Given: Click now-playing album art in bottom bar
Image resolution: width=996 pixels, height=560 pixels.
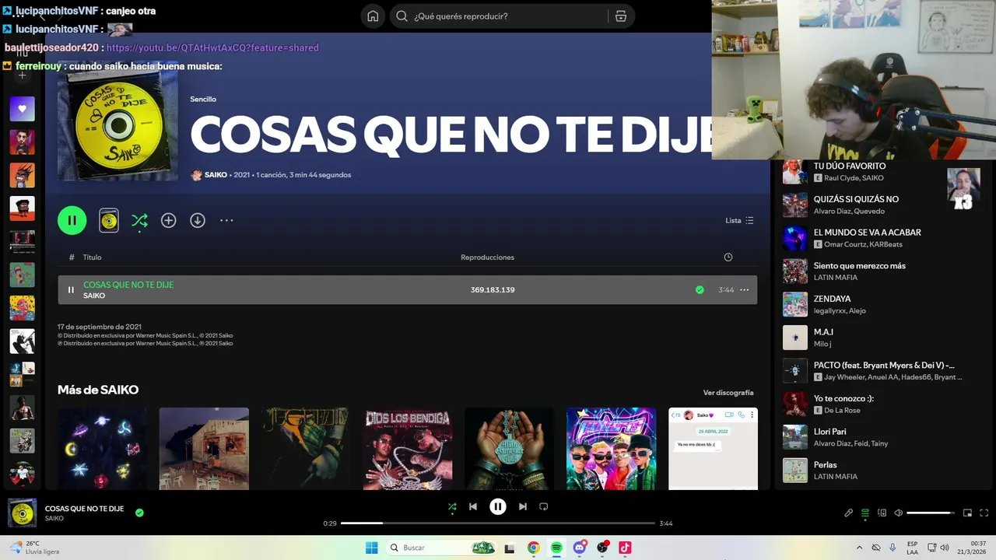Looking at the screenshot, I should 22,513.
